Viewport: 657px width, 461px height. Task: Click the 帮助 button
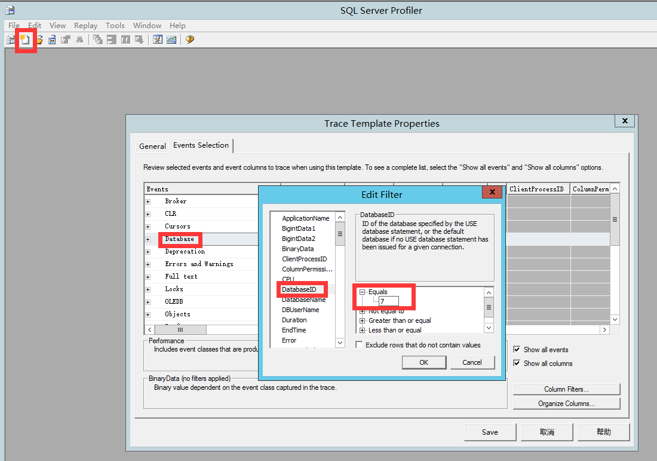point(604,432)
